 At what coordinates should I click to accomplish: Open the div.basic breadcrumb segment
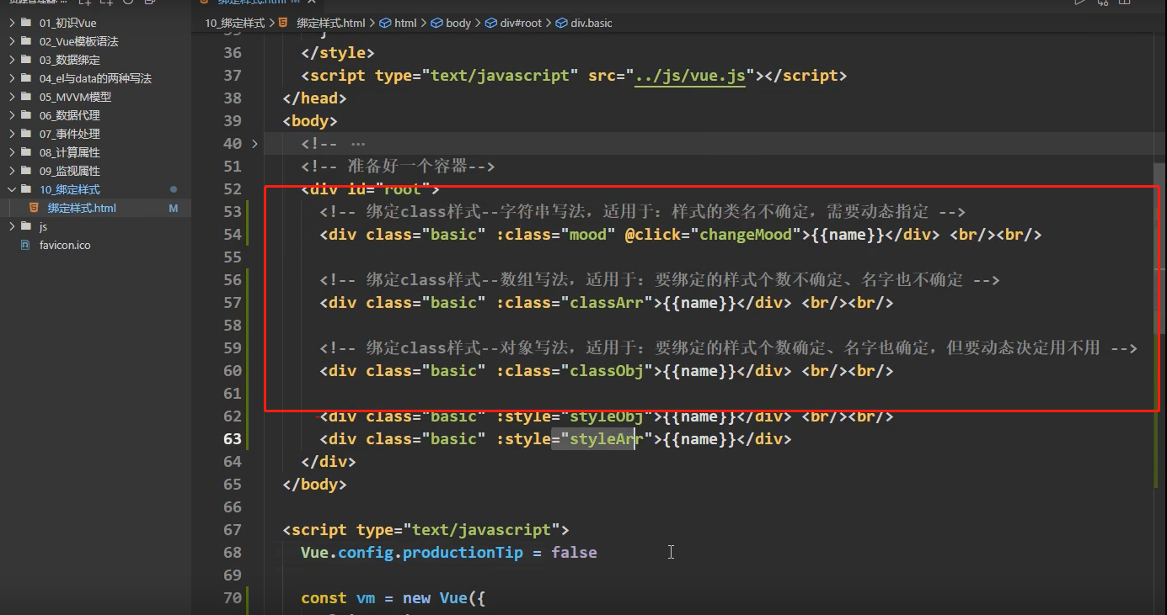(592, 23)
